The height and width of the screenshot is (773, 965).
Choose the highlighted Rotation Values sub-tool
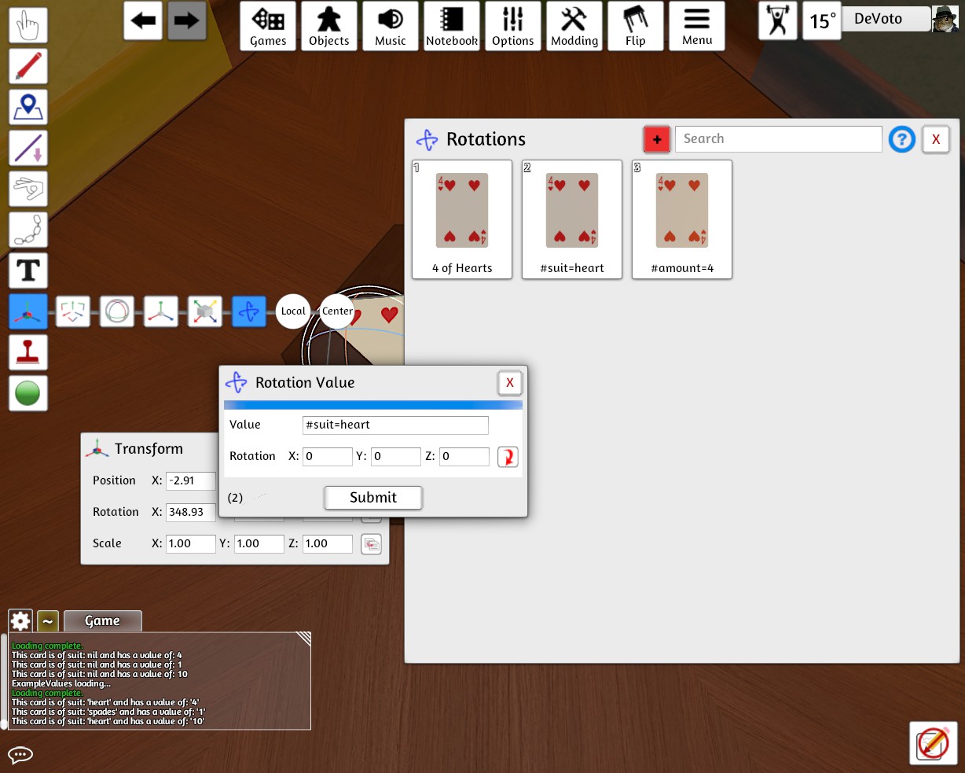point(249,311)
